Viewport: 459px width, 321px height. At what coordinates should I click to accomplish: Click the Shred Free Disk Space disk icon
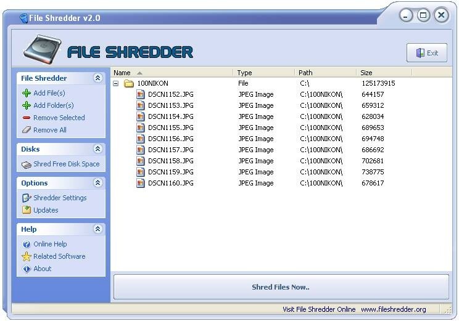[x=27, y=165]
